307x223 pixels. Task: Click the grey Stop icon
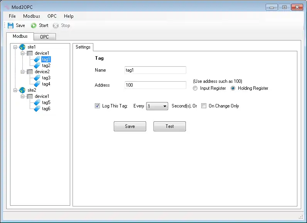56,25
